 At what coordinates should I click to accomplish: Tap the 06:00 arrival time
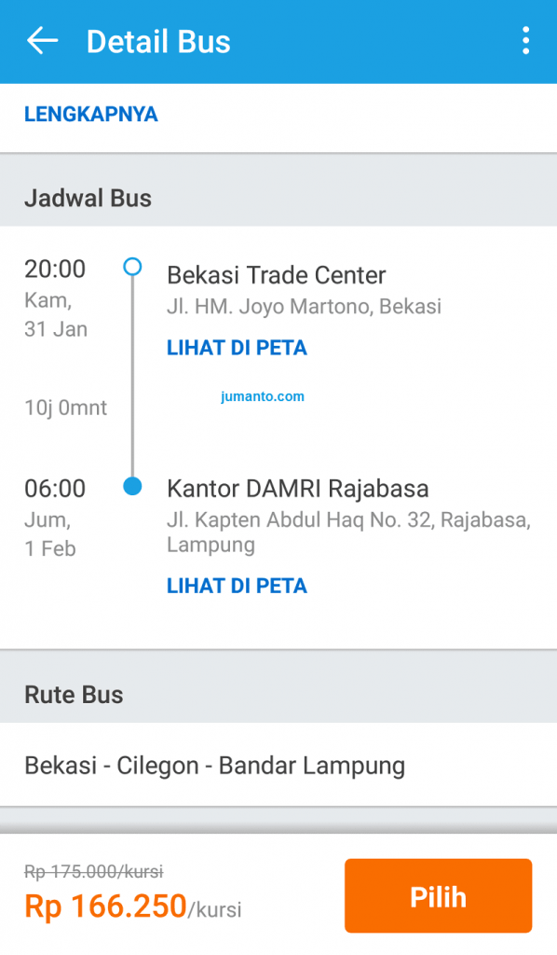[55, 489]
